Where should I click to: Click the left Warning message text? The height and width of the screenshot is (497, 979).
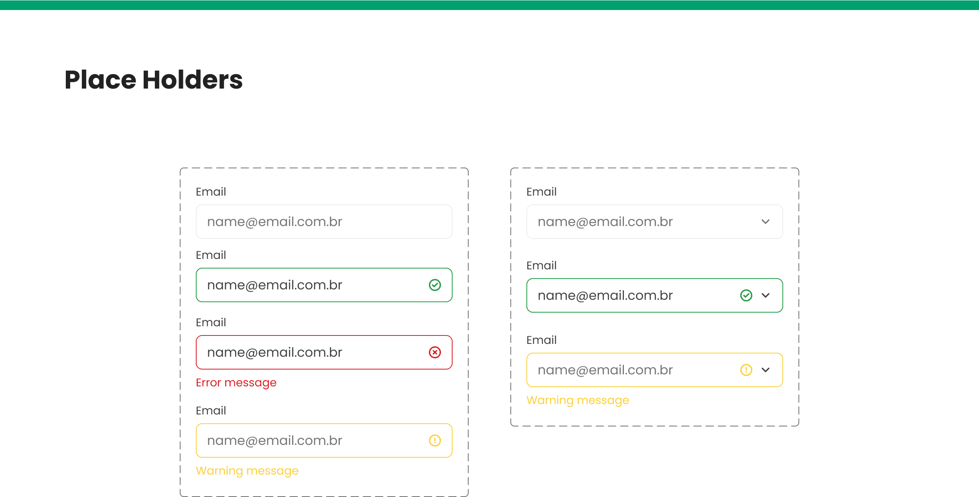pos(247,471)
